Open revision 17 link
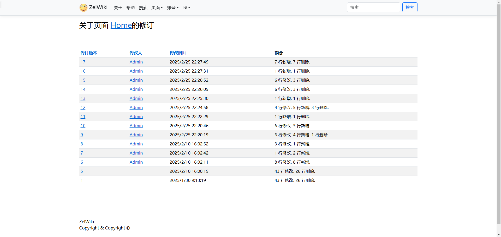 tap(83, 62)
